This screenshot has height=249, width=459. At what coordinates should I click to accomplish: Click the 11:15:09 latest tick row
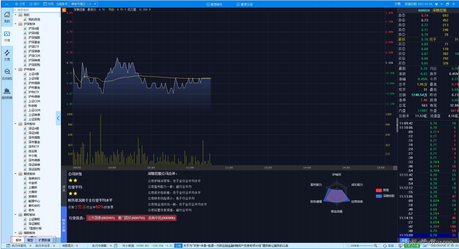tap(428, 235)
